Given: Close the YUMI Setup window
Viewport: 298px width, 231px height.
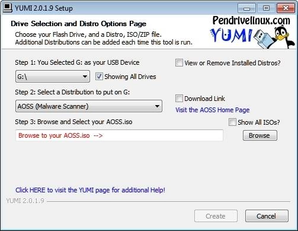Looking at the screenshot, I should point(286,8).
